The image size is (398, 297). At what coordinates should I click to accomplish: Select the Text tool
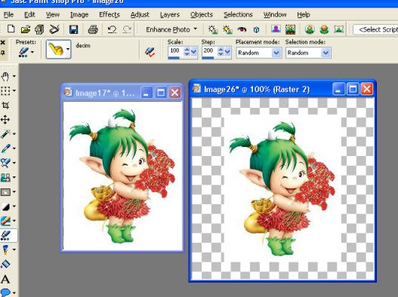pyautogui.click(x=5, y=279)
